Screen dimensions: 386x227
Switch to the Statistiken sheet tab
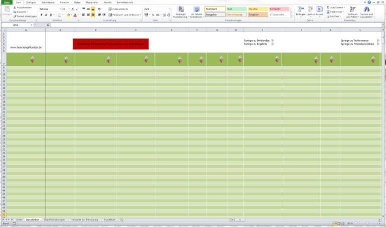110,219
